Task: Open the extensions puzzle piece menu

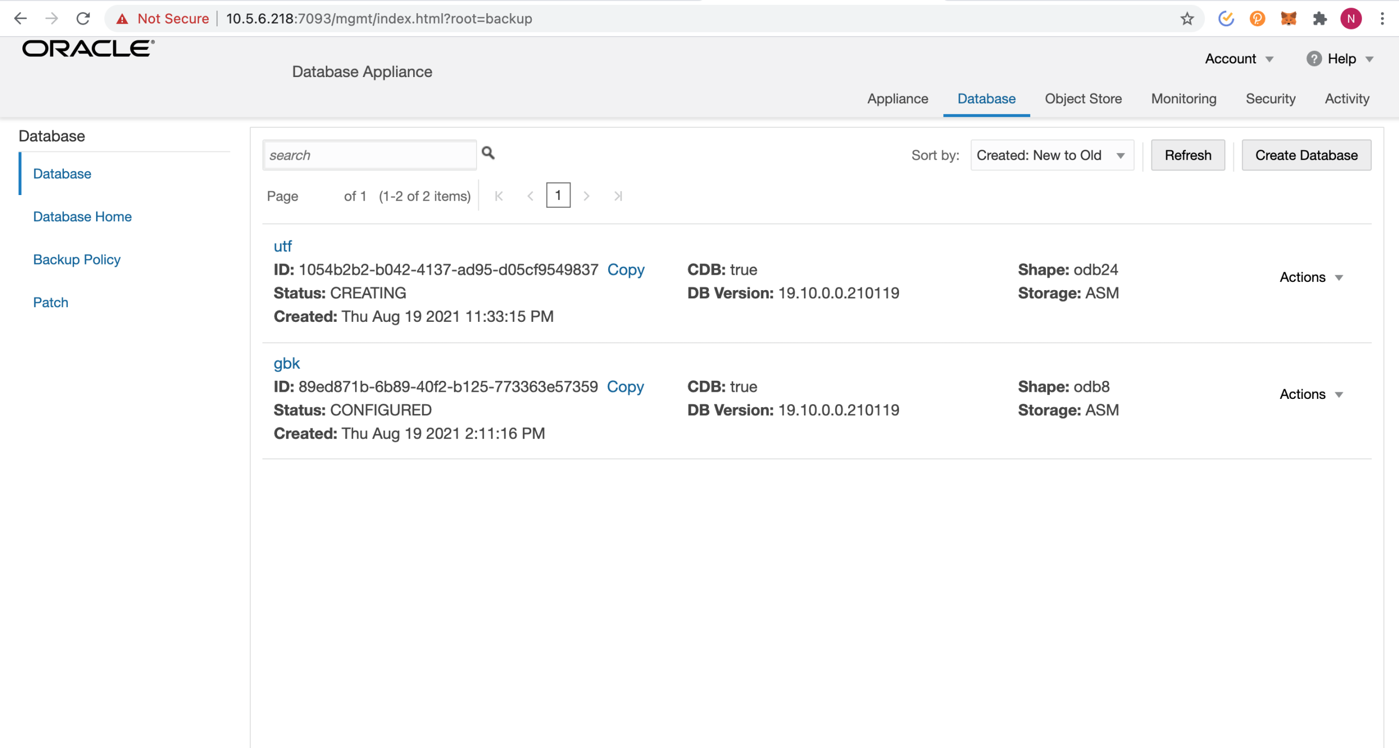Action: pyautogui.click(x=1320, y=19)
